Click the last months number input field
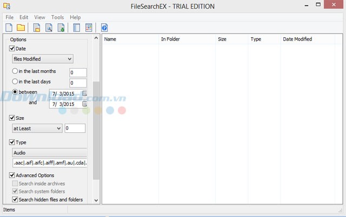346x217 pixels. [x=78, y=72]
